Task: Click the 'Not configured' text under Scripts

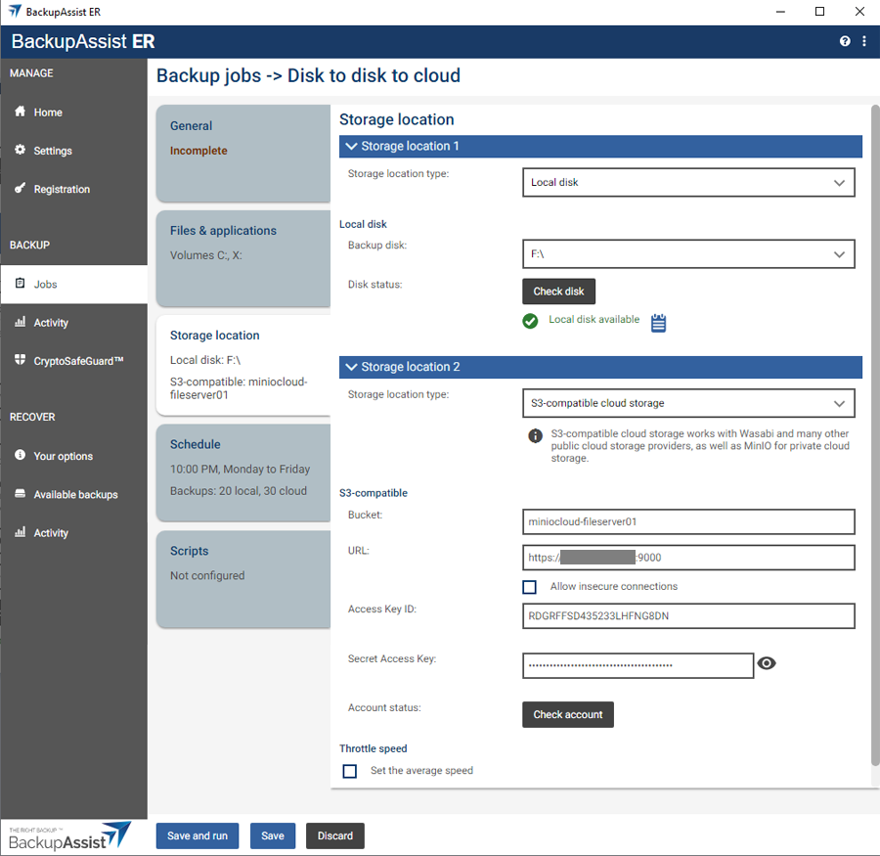Action: [207, 576]
